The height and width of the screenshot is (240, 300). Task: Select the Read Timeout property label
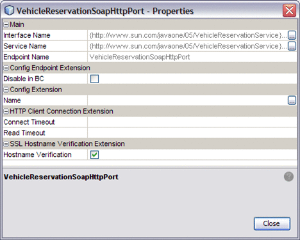24,133
